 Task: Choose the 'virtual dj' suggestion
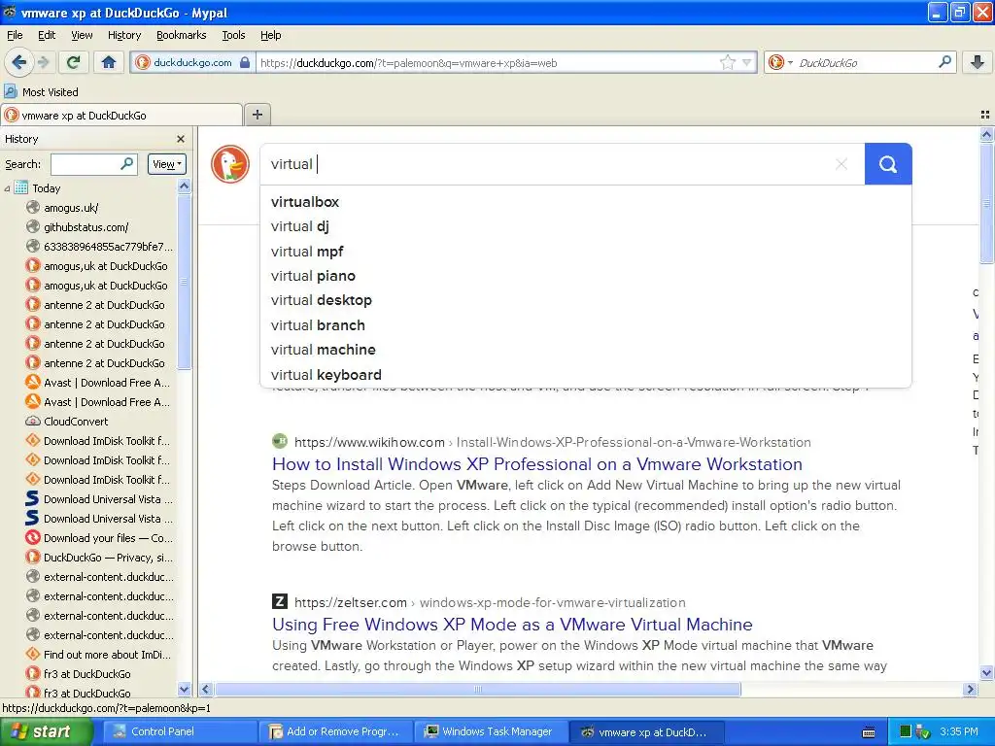(586, 226)
